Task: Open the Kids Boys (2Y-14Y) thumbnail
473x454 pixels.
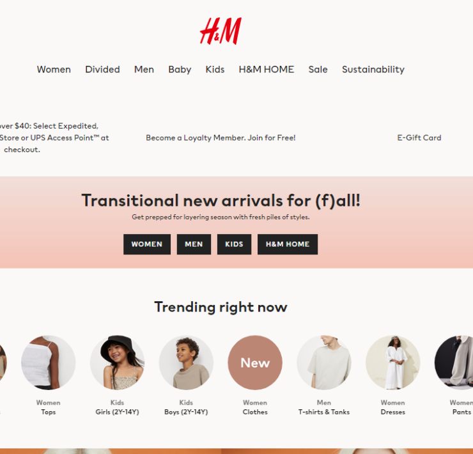Action: coord(186,363)
